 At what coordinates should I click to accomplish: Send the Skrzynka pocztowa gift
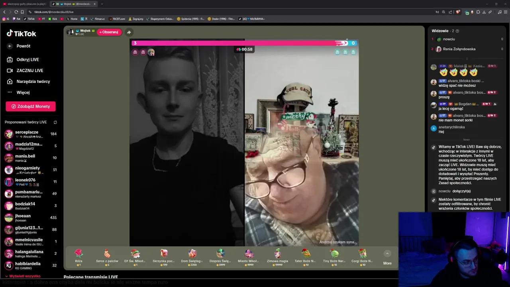[x=164, y=257]
